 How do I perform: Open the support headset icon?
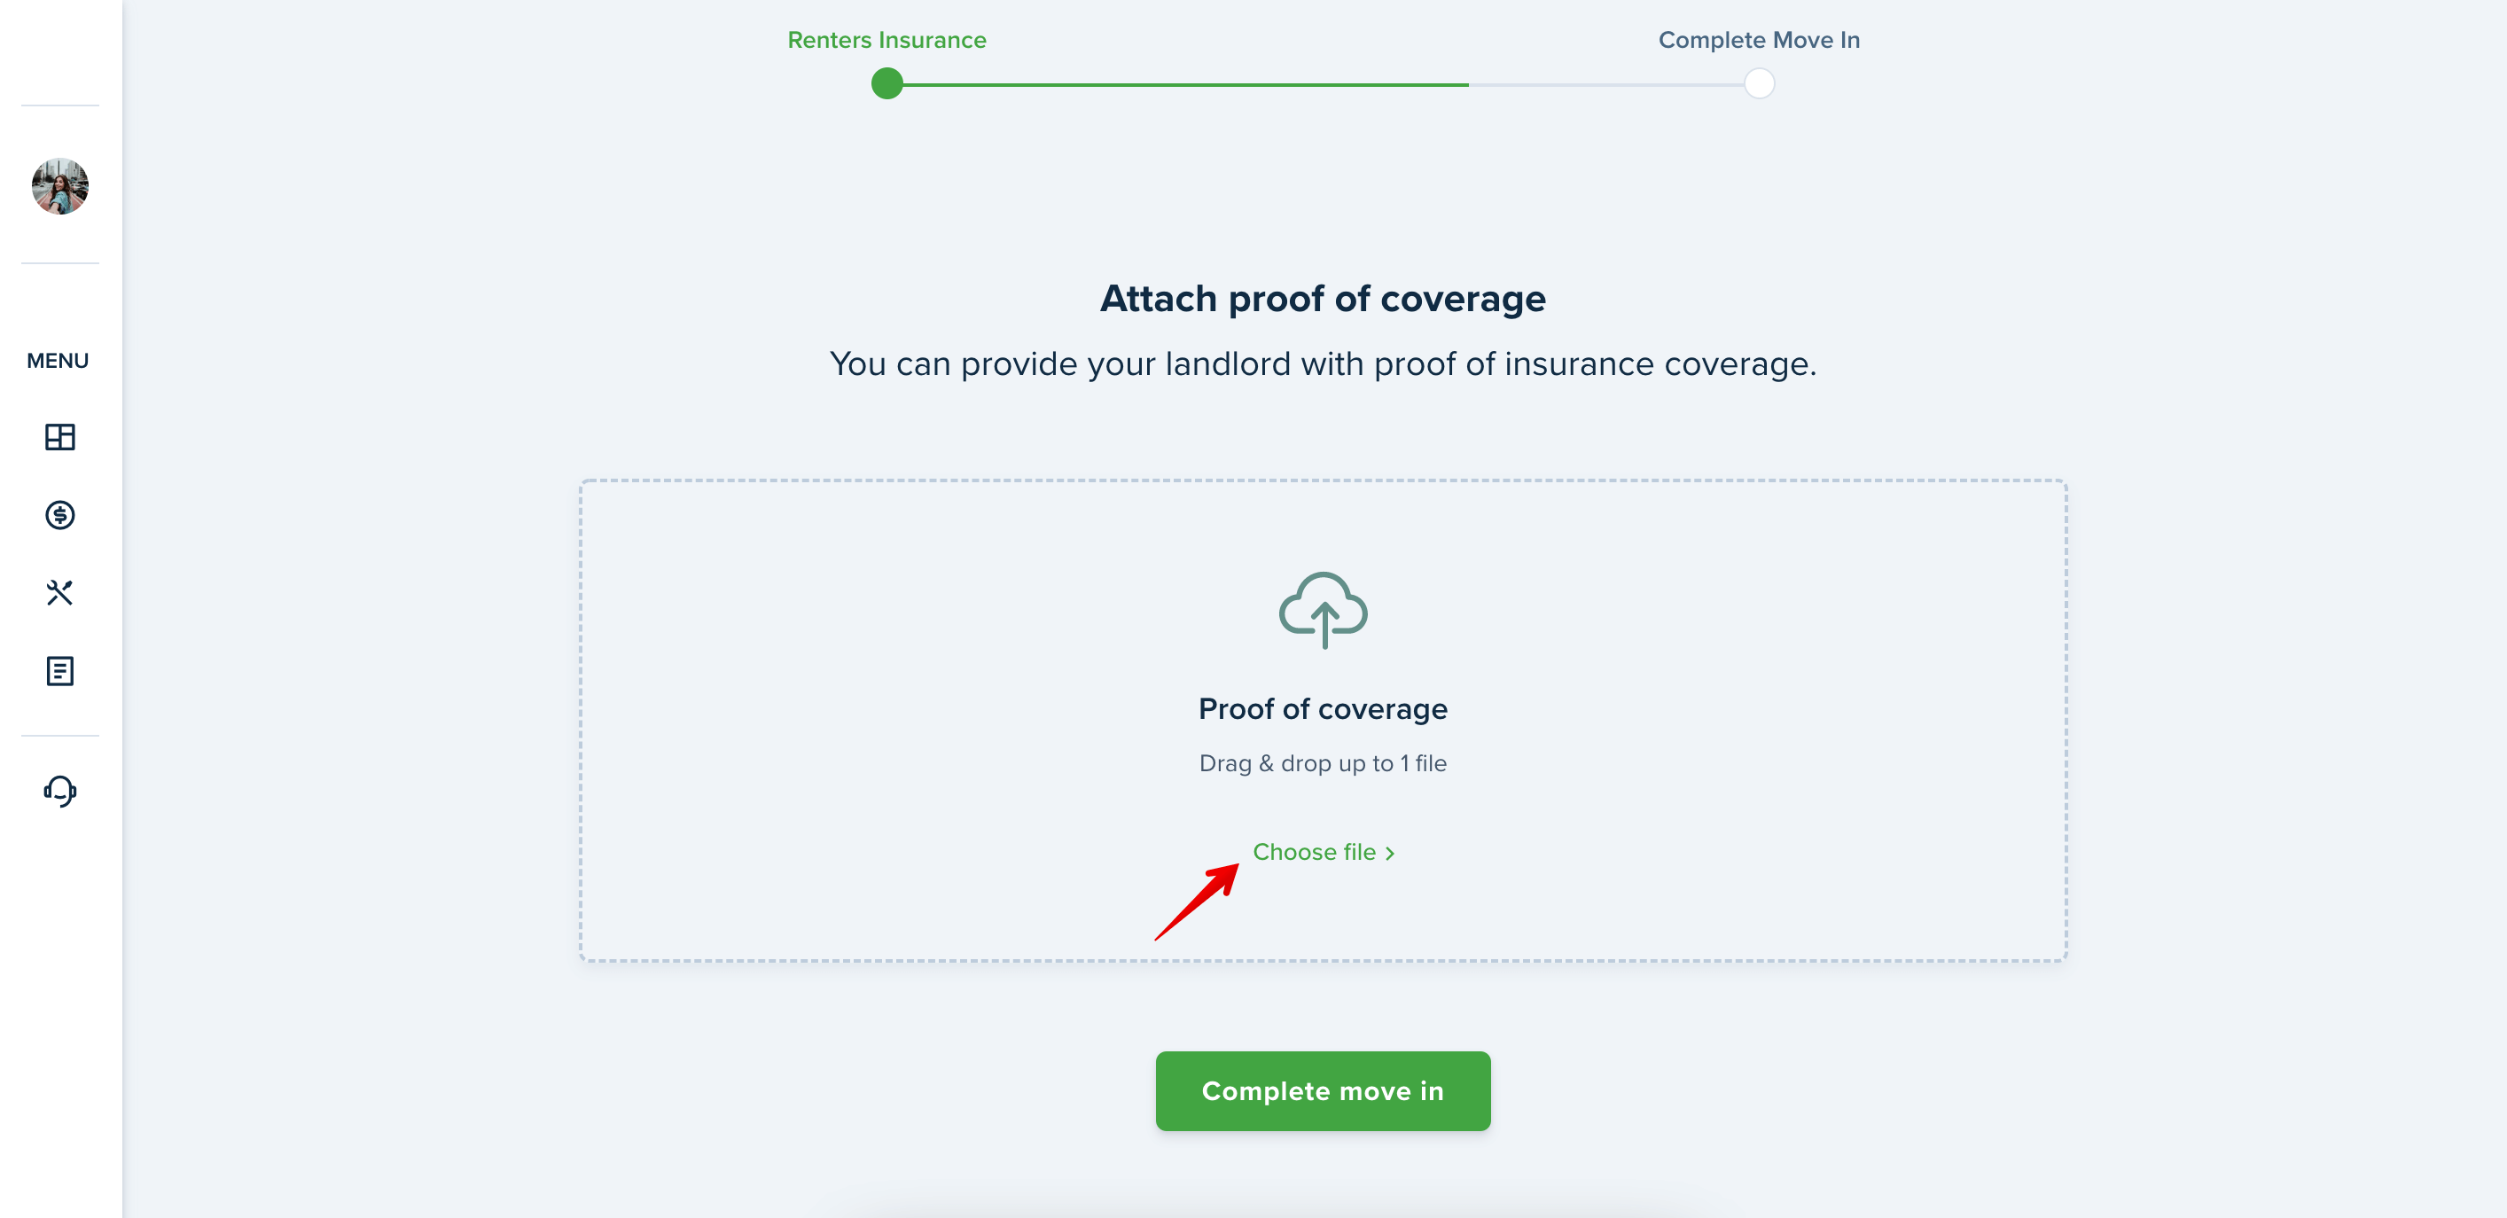pyautogui.click(x=59, y=791)
